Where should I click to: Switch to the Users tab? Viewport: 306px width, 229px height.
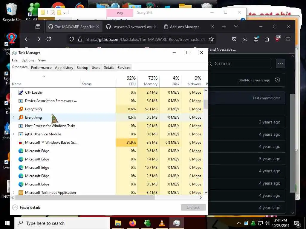(x=96, y=68)
